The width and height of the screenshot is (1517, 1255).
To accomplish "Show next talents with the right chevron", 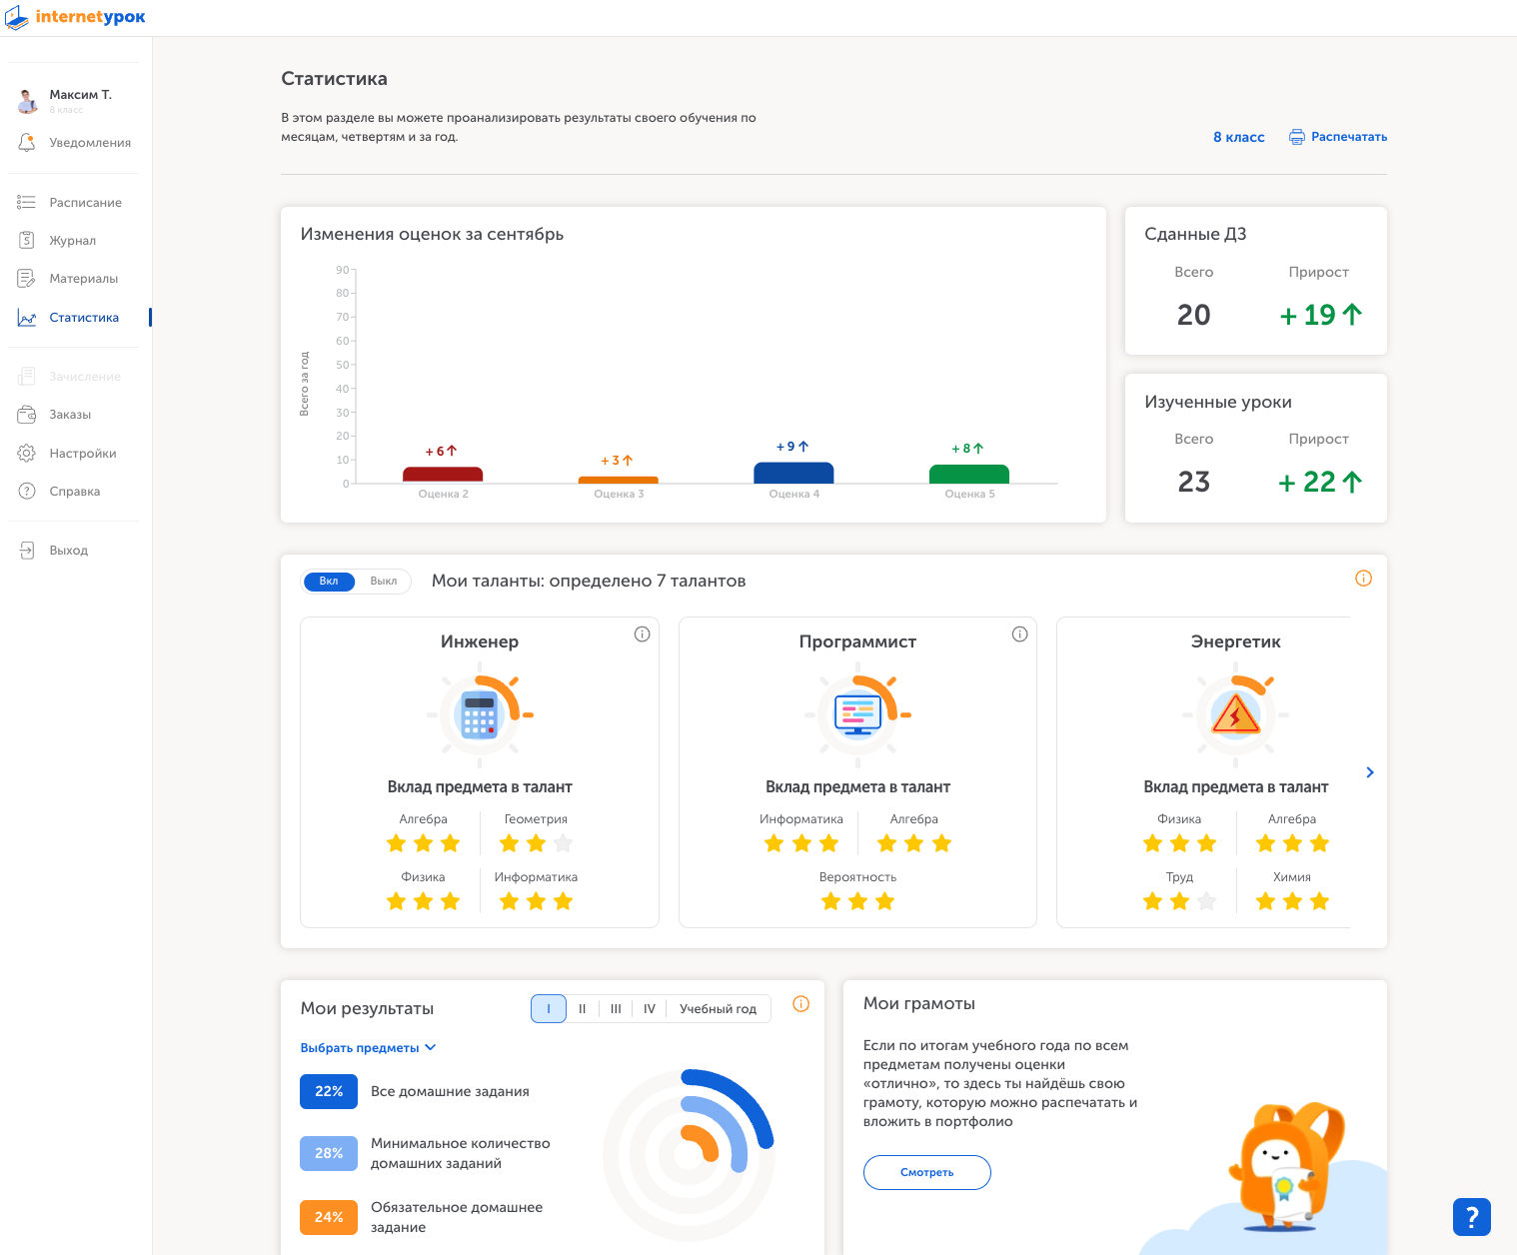I will click(x=1369, y=772).
